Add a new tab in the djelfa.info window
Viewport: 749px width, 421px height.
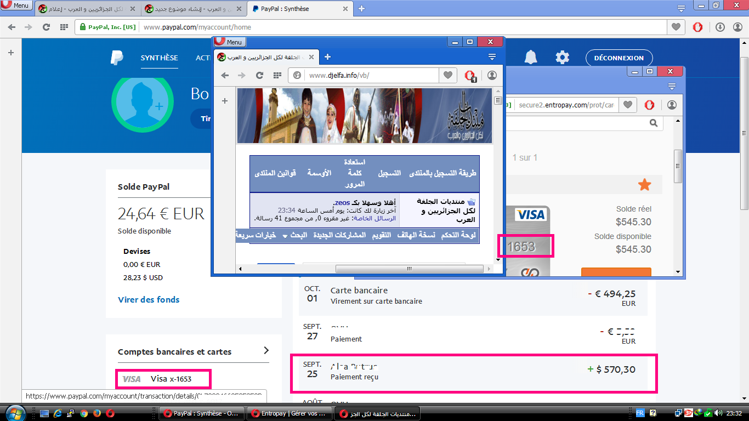[x=327, y=56]
